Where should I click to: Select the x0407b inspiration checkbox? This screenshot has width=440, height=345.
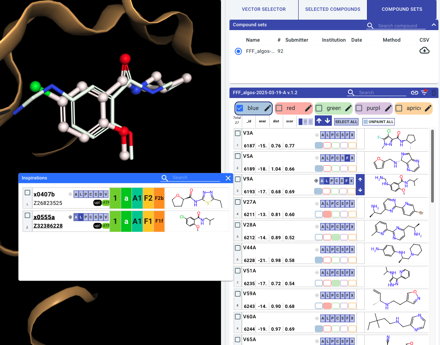(27, 193)
